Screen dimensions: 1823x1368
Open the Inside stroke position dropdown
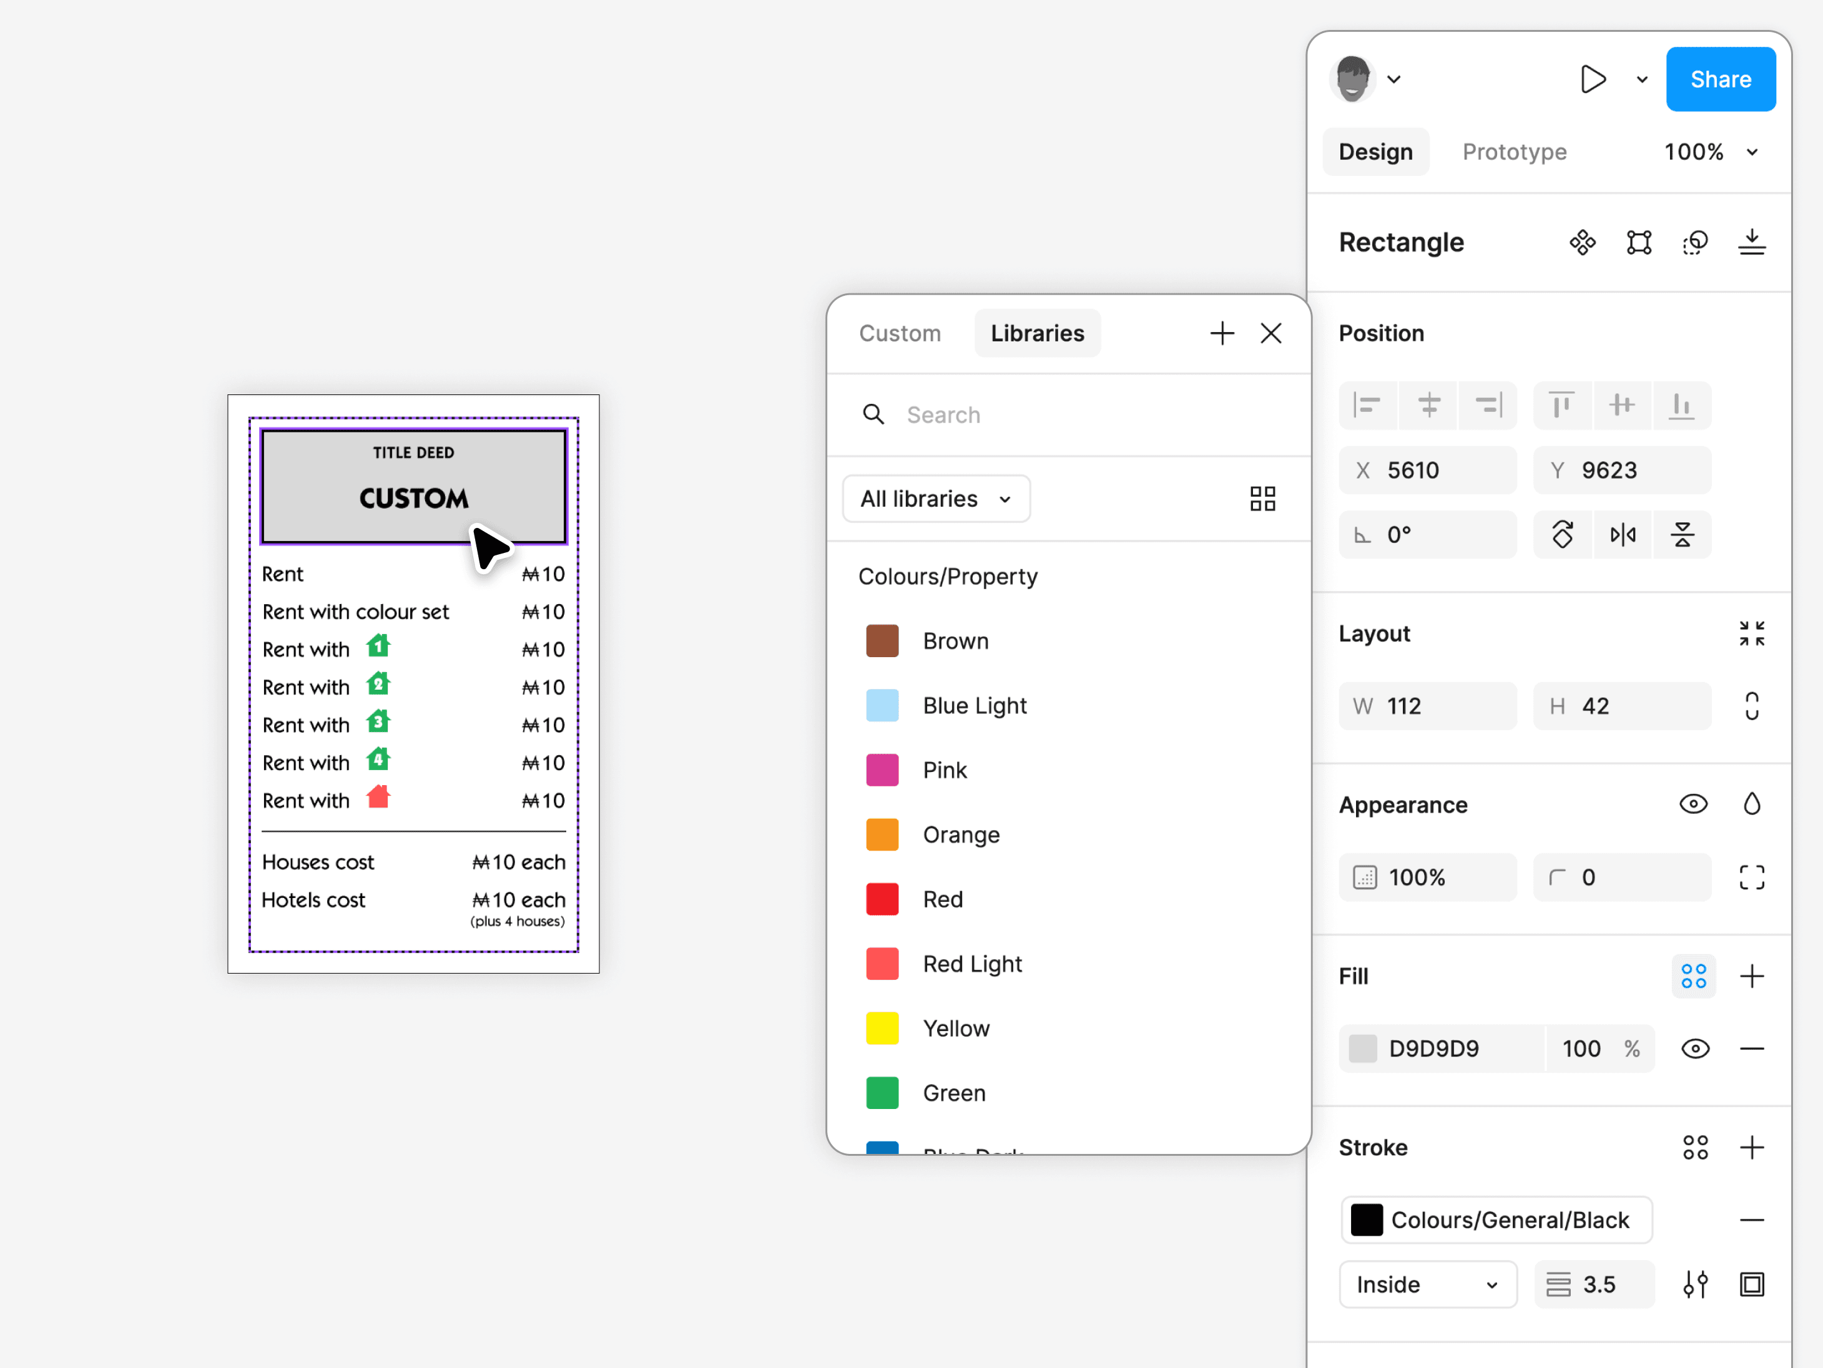pos(1427,1285)
